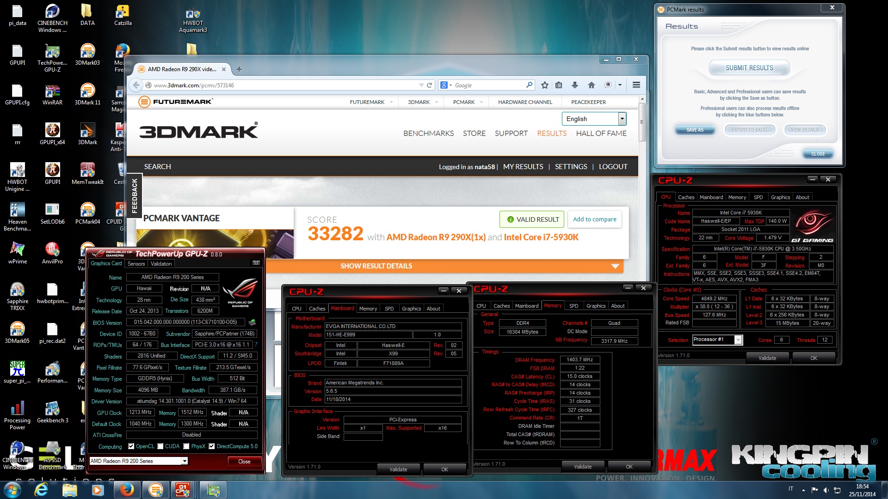This screenshot has height=499, width=888.
Task: Click SAVE AS in PCMark results window
Action: [695, 130]
